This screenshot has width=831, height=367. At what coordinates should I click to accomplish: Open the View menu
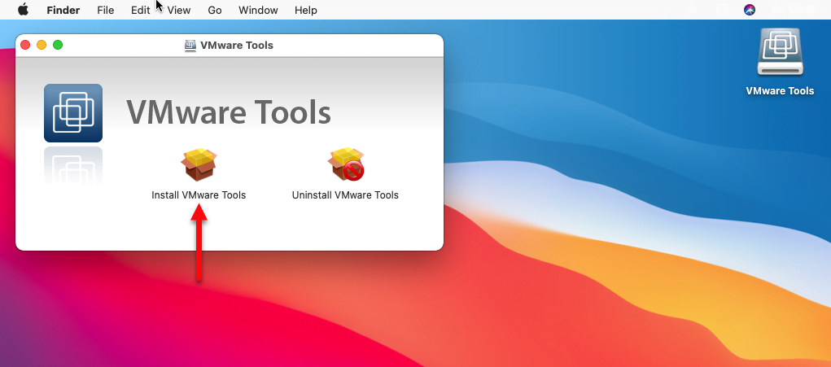(x=179, y=10)
